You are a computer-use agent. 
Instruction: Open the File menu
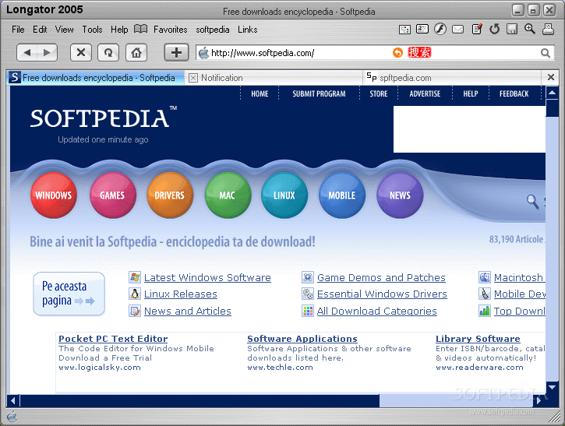pos(18,30)
